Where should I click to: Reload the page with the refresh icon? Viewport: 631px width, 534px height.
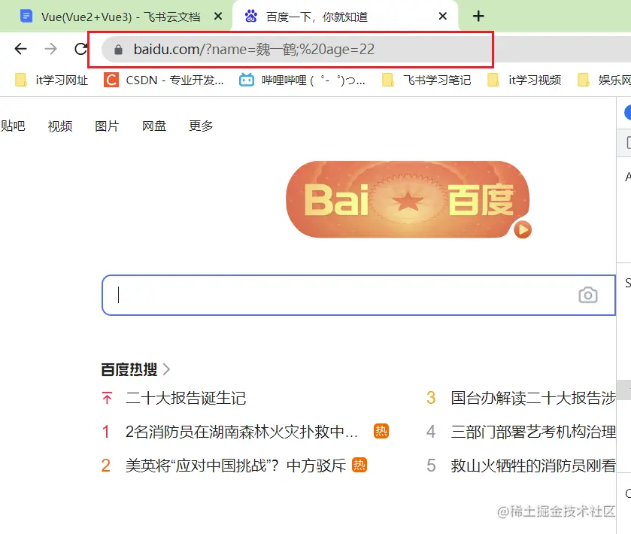81,49
